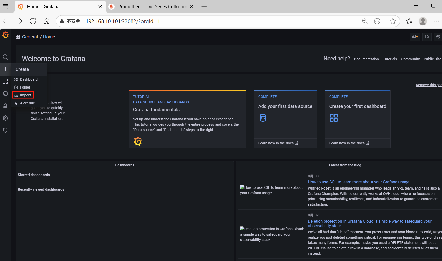Click the zoom magnifier icon in the address bar

[x=365, y=21]
